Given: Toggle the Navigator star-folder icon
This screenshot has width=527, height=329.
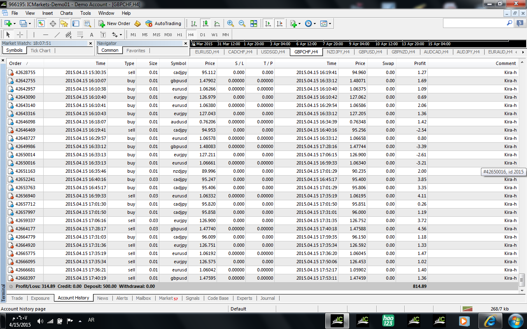Looking at the screenshot, I should (64, 23).
